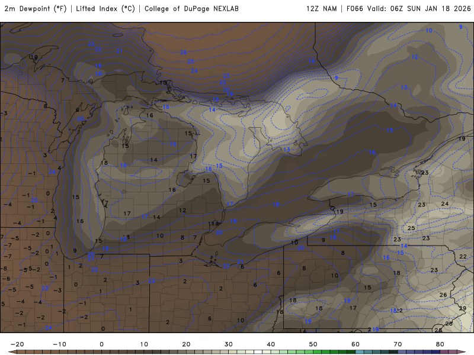Click the right arrow end of the color bar
Screen dimensions: 474x355
click(462, 352)
